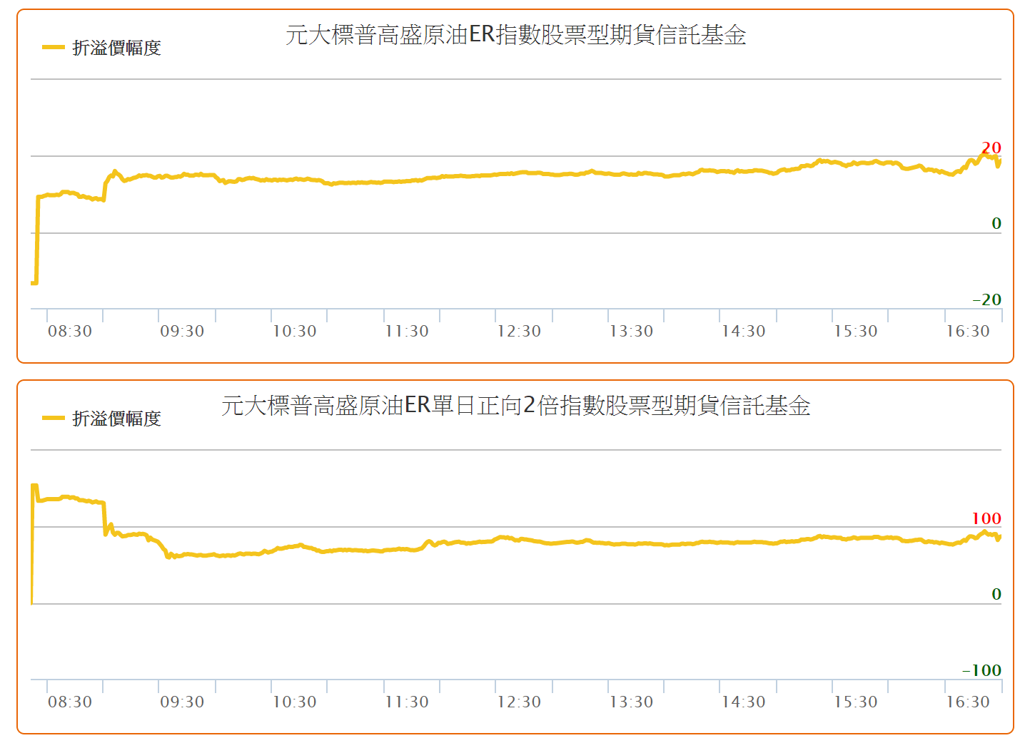
Task: Click the title 元大標普高盛原油ER單日正向2倍指數股票型期貨信託基金
Action: pyautogui.click(x=516, y=406)
